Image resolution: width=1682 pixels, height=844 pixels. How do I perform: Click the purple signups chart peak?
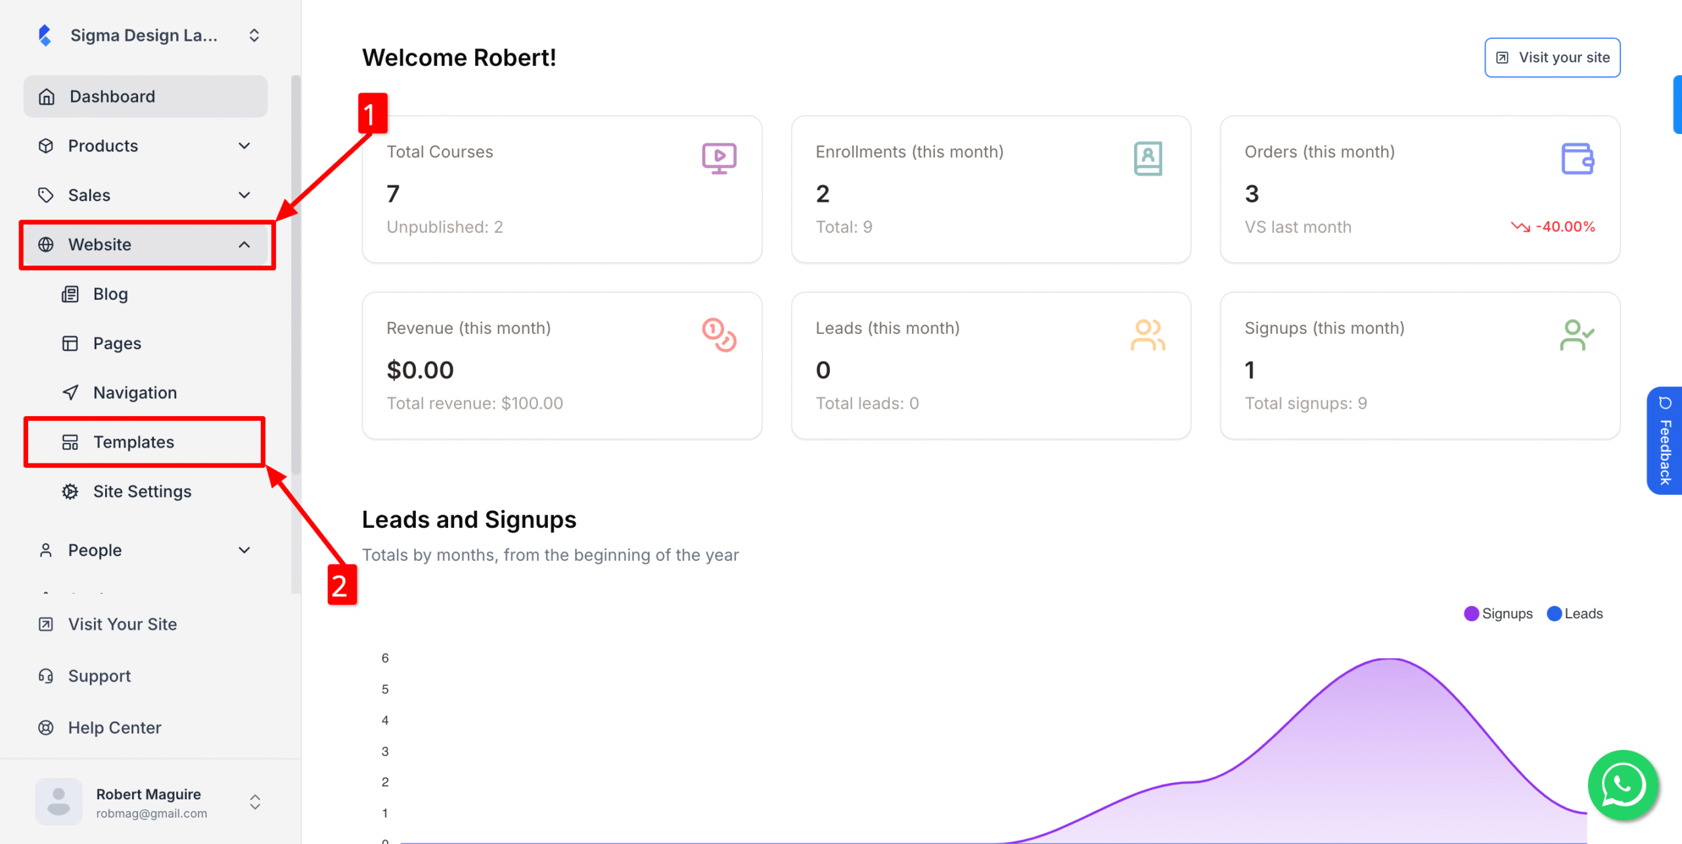[x=1390, y=659]
